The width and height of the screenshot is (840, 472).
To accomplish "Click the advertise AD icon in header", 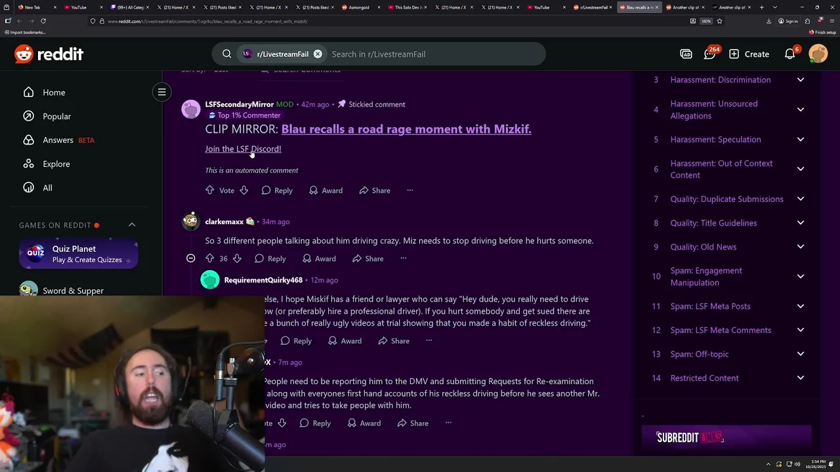I will [x=686, y=54].
